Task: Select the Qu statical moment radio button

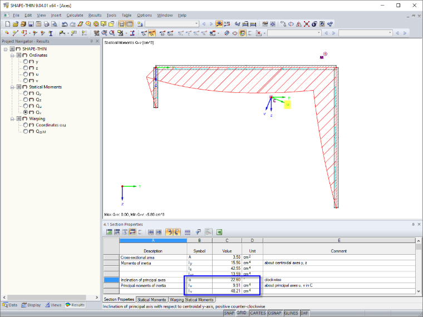Action: [x=26, y=106]
